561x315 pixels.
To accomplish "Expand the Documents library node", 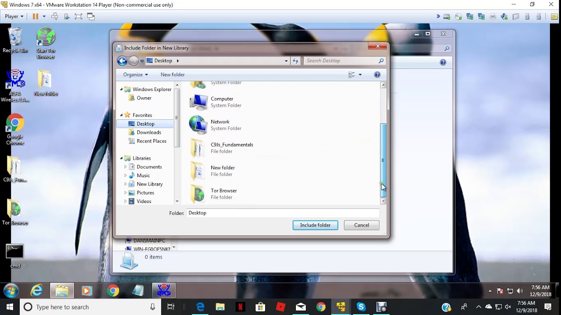I will 125,167.
